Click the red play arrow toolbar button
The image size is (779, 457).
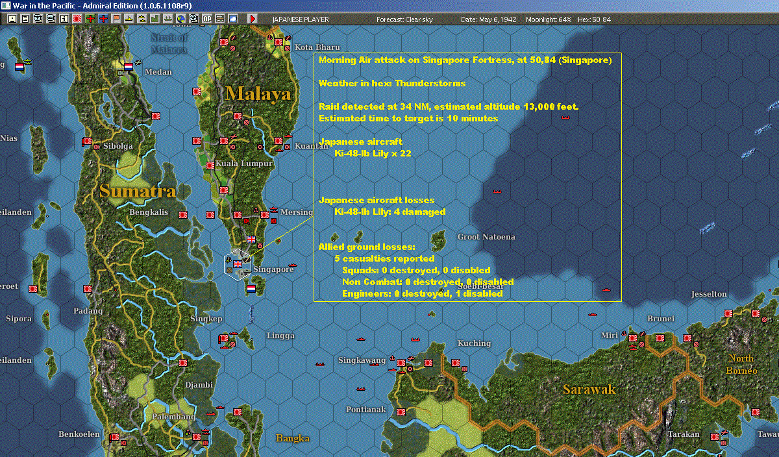click(x=253, y=19)
